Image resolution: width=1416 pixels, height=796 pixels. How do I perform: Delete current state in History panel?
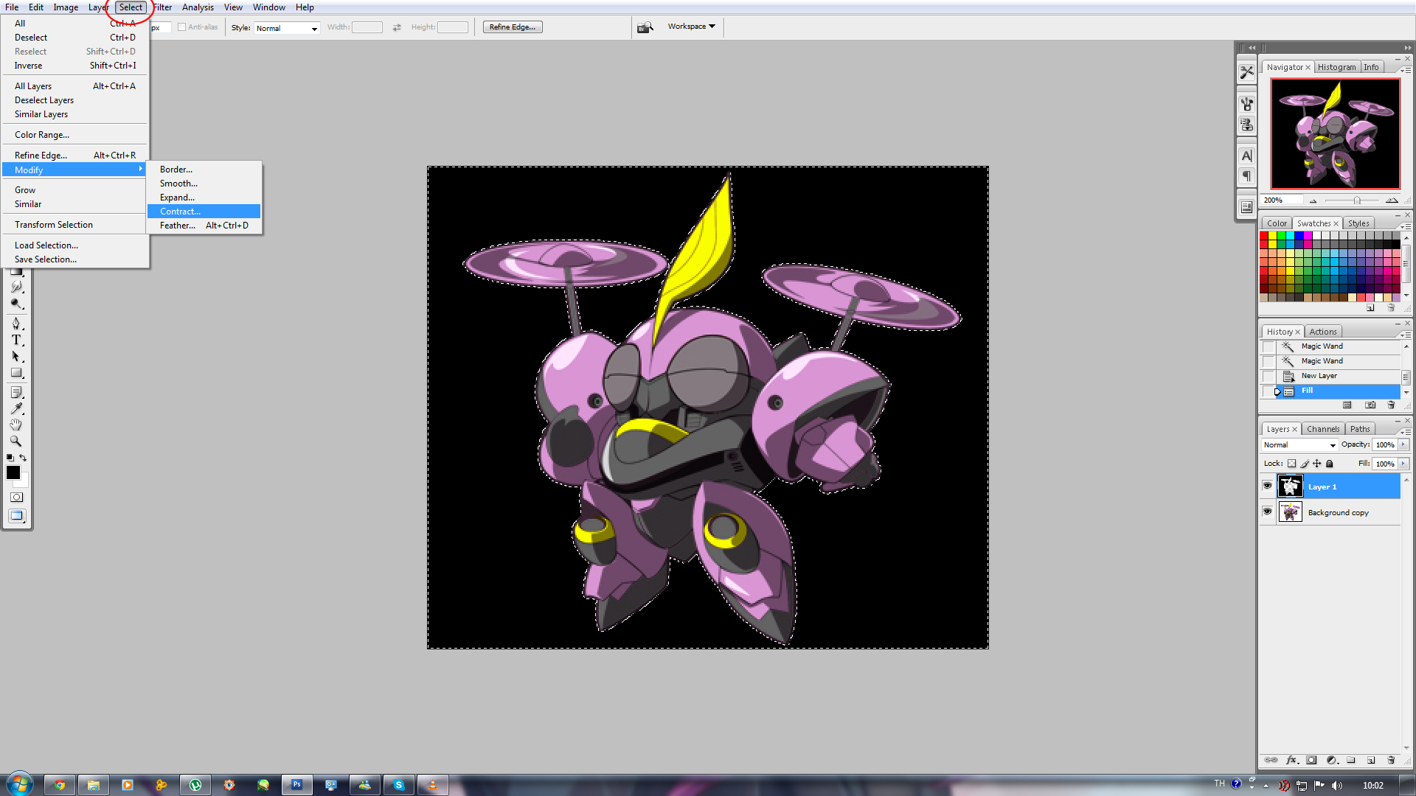coord(1391,405)
